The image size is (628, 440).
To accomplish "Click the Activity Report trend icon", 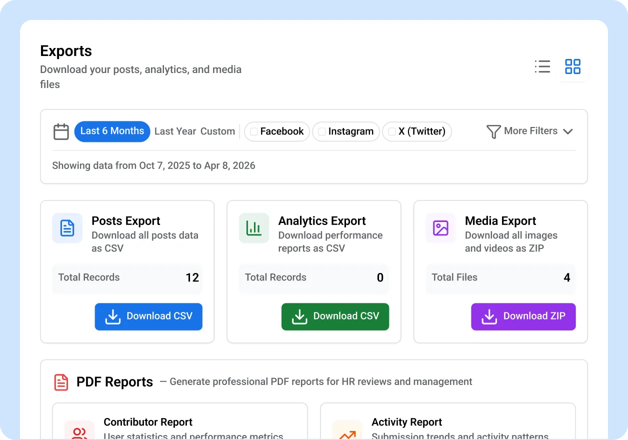I will point(347,431).
